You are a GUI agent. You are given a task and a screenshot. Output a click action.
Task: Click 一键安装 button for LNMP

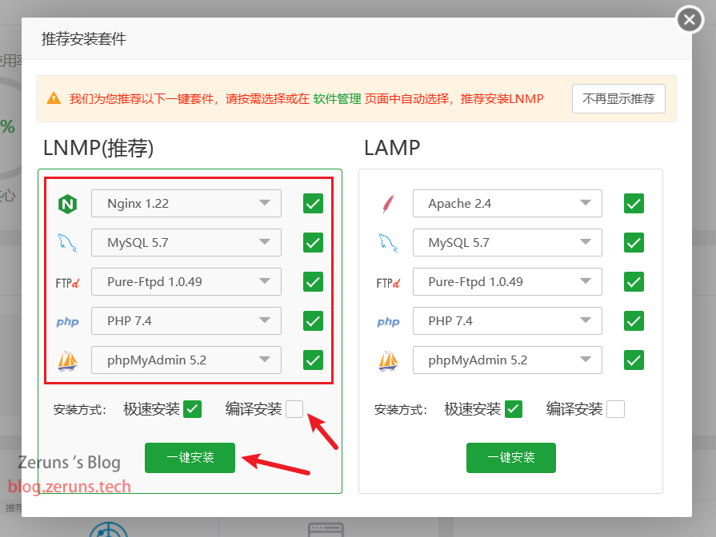190,458
